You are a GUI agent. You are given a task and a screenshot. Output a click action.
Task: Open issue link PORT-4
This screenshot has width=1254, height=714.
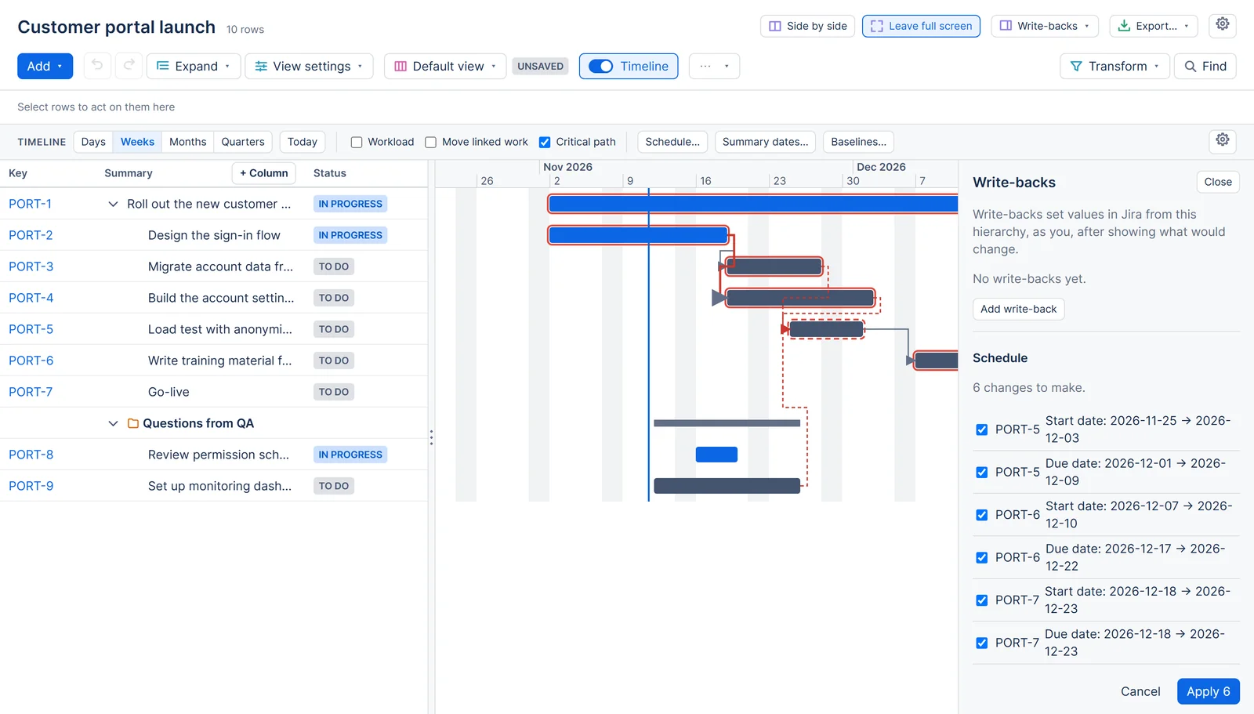click(x=31, y=298)
